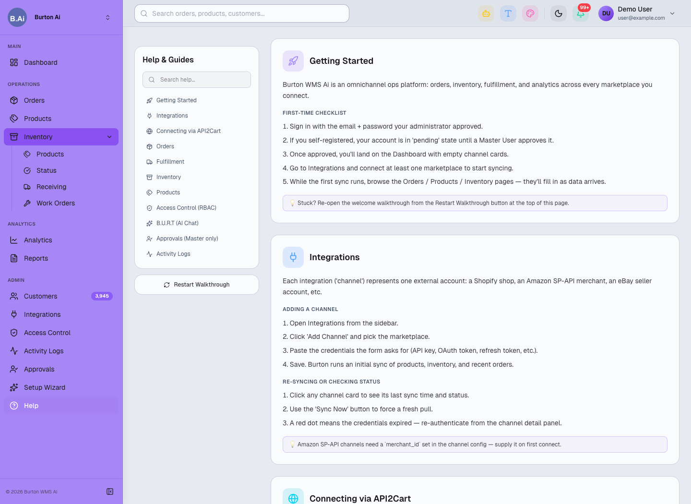Open notifications bell with 99+ badge

click(x=581, y=13)
